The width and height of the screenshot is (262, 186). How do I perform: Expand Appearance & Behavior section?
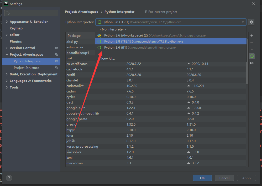[x=7, y=22]
